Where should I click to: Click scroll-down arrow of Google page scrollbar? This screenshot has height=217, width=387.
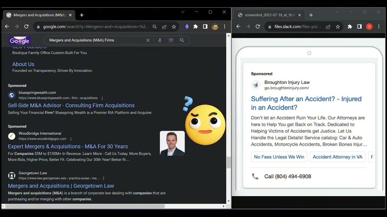(x=229, y=201)
